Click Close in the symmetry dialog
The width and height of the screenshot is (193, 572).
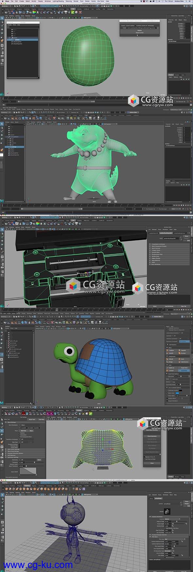tap(152, 463)
